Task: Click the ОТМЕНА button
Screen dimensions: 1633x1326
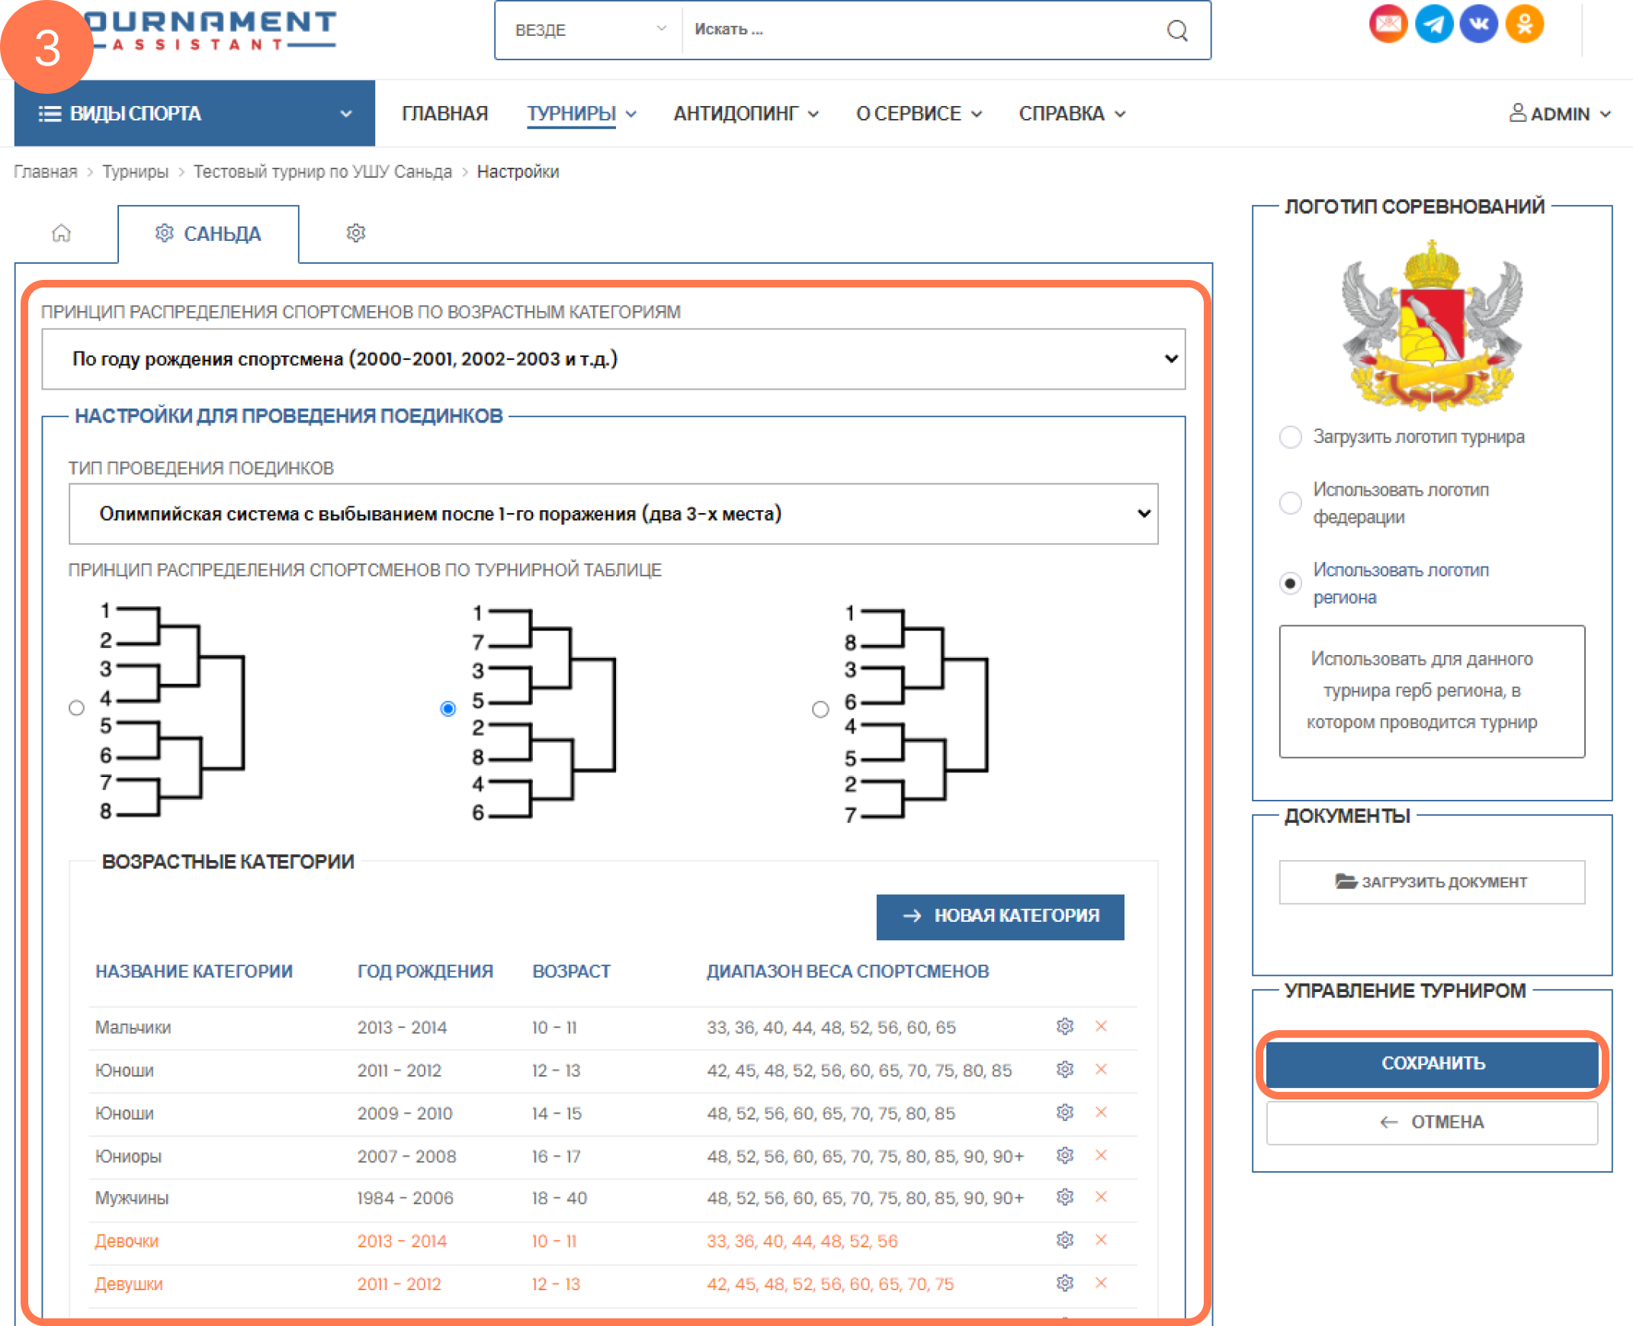Action: coord(1432,1122)
